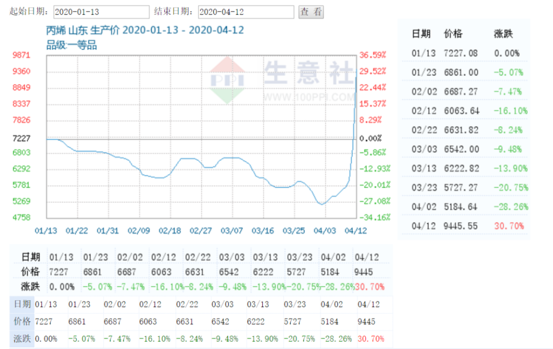Click the price peak at chart's right edge

(x=356, y=78)
